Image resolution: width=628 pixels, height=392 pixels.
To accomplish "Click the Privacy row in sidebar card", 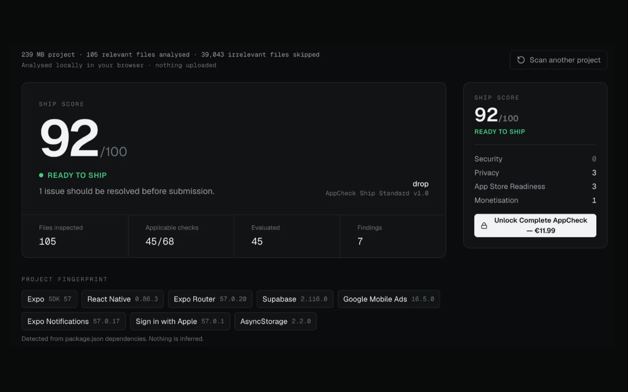I will point(535,173).
